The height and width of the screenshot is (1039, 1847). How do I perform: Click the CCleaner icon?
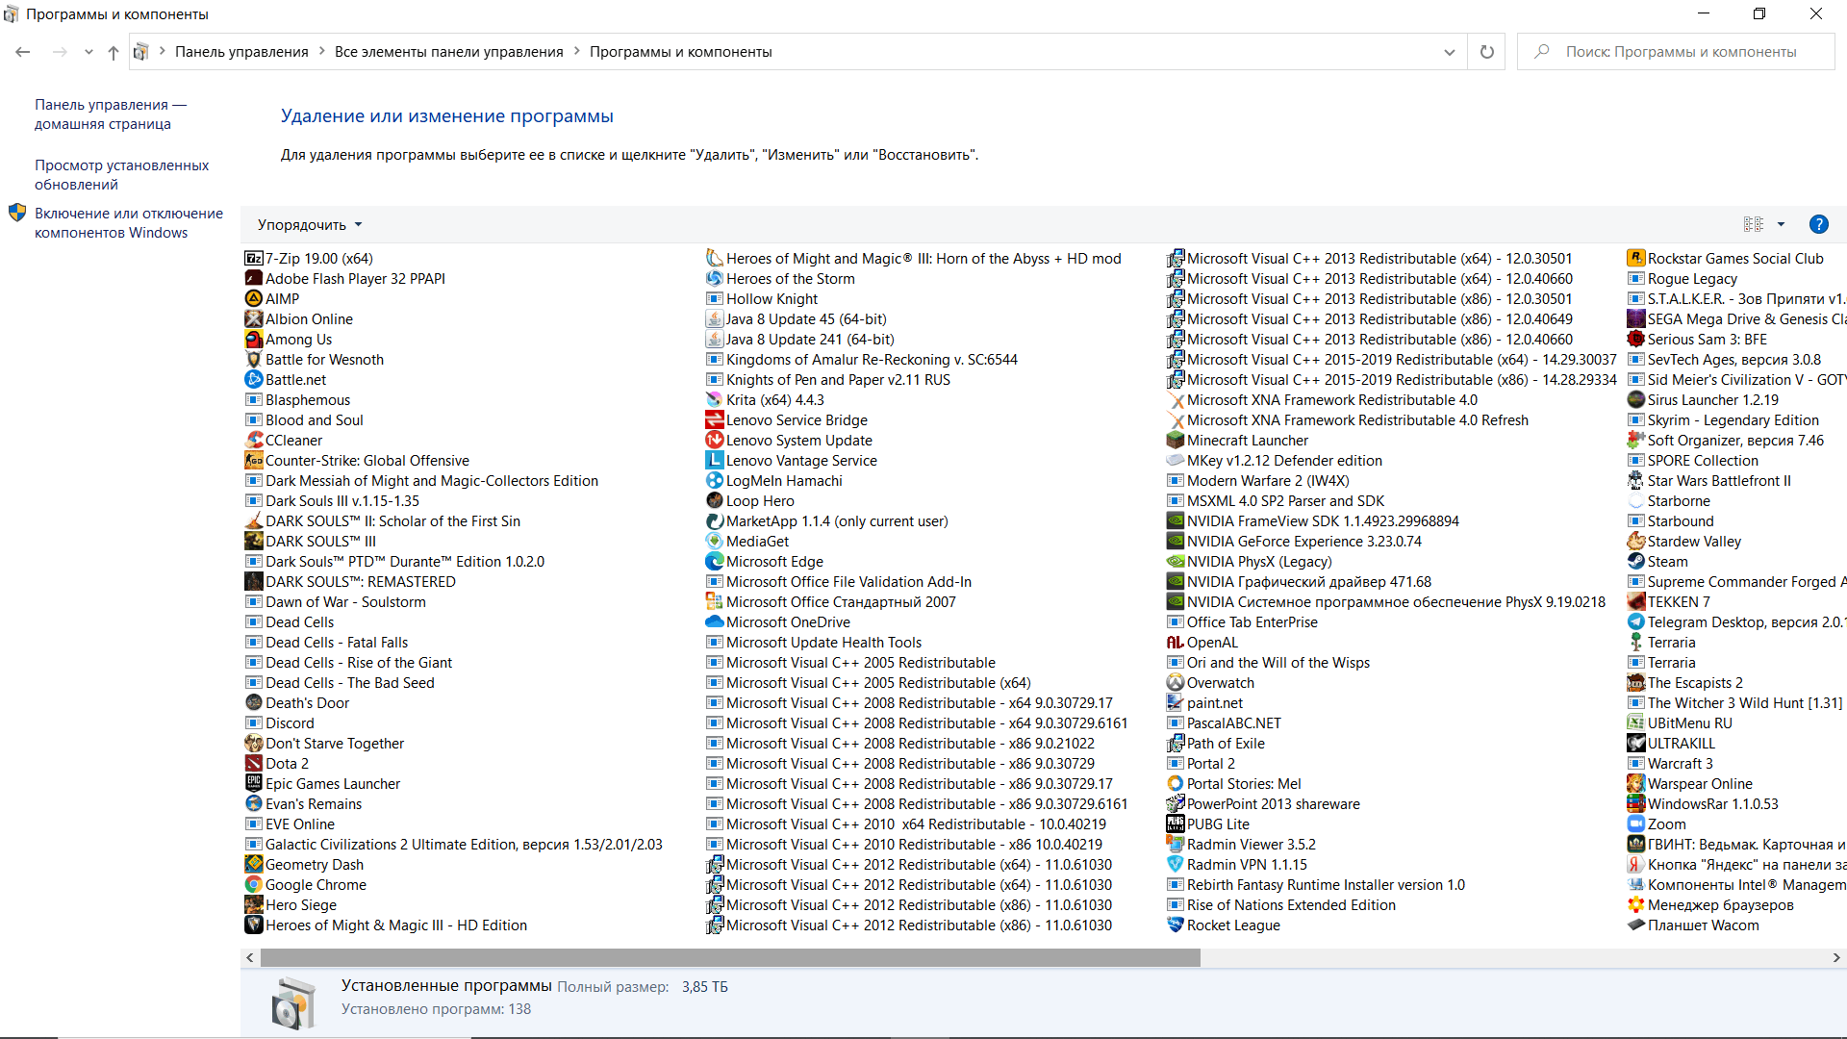[x=254, y=440]
